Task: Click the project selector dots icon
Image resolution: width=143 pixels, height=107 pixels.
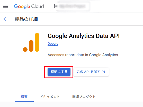Action: pyautogui.click(x=55, y=6)
